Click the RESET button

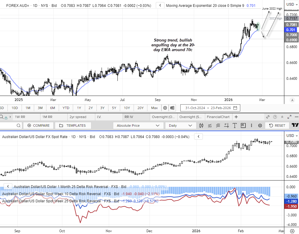[277, 126]
